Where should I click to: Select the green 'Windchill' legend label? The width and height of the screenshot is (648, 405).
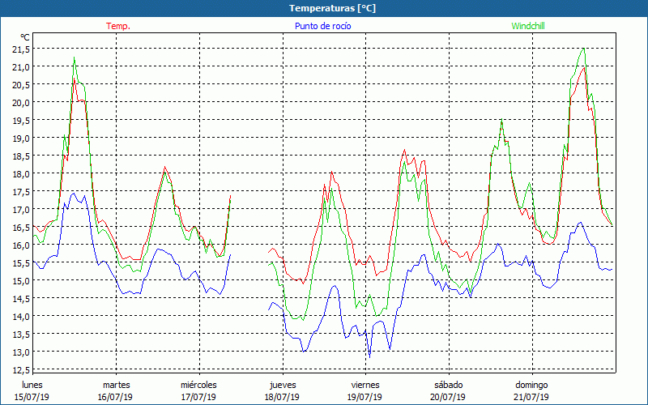click(x=528, y=26)
